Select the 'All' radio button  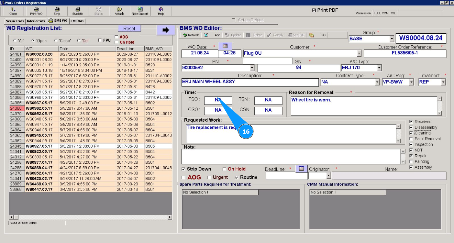[15, 41]
